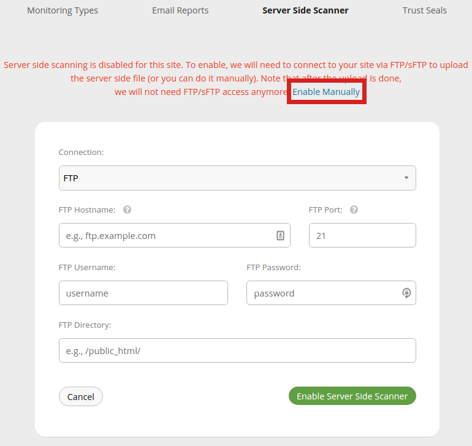The height and width of the screenshot is (446, 472).
Task: Go to the Trust Seals tab
Action: point(425,10)
